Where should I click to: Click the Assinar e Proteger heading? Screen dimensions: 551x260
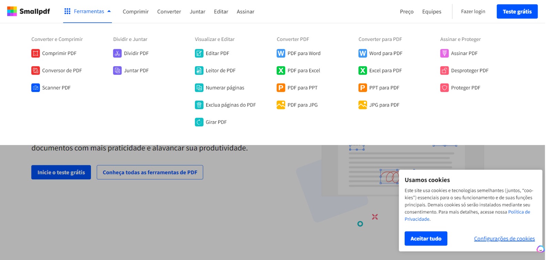click(x=460, y=39)
